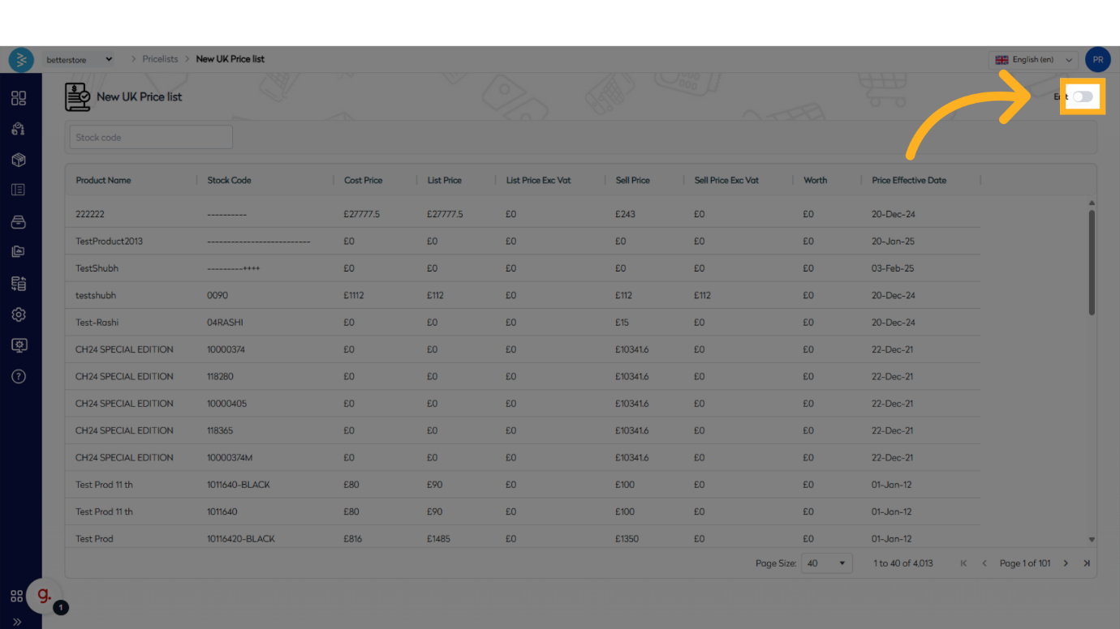Screen dimensions: 1120x629
Task: Click the package box icon in sidebar
Action: pyautogui.click(x=19, y=160)
